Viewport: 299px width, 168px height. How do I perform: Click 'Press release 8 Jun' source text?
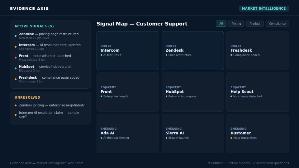(32, 60)
